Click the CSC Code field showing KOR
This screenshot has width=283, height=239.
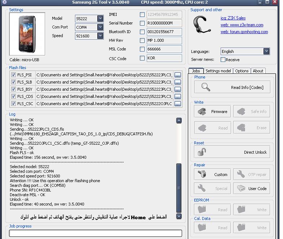[164, 58]
